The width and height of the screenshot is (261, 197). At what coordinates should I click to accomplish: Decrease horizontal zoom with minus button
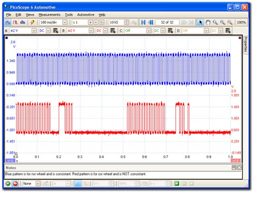[x=96, y=22]
